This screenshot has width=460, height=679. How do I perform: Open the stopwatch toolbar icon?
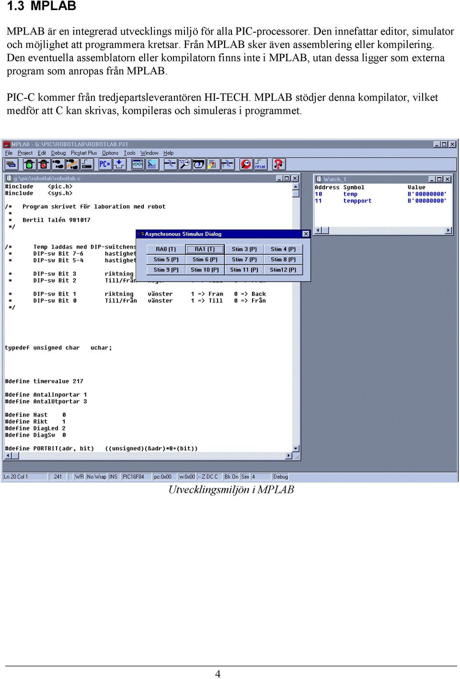199,165
